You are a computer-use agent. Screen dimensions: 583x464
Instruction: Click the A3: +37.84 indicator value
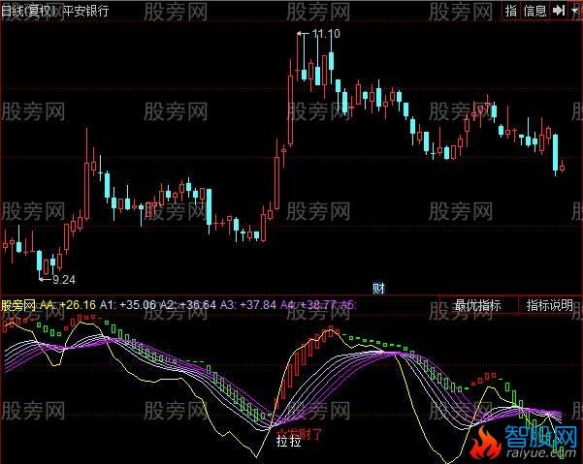(x=248, y=305)
